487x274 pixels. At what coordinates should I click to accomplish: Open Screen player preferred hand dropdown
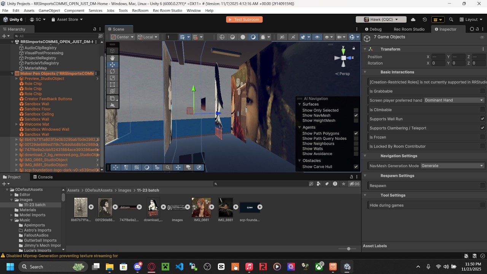(454, 100)
